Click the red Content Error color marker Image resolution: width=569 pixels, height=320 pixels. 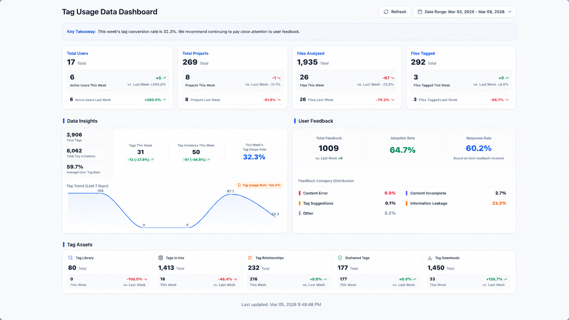click(x=299, y=193)
